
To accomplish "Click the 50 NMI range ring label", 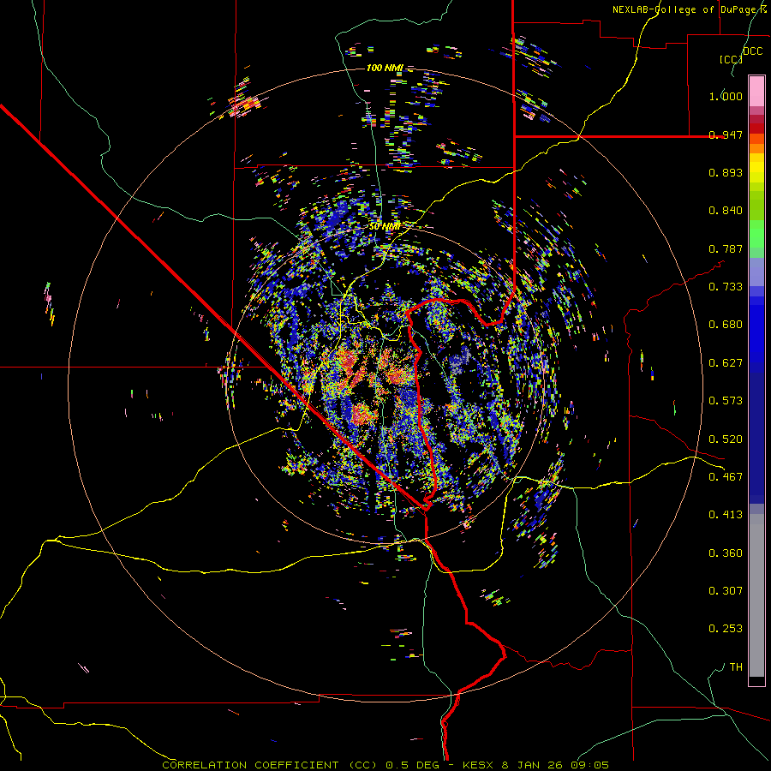I will coord(385,227).
